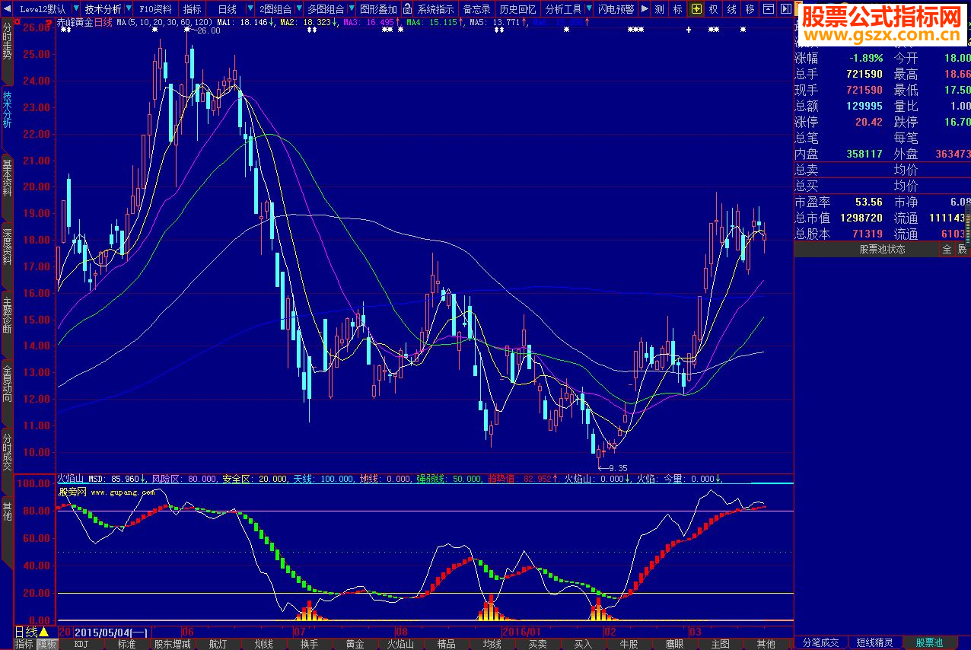Apply the 划线 template tab
Viewport: 971px width, 650px height.
pyautogui.click(x=263, y=644)
